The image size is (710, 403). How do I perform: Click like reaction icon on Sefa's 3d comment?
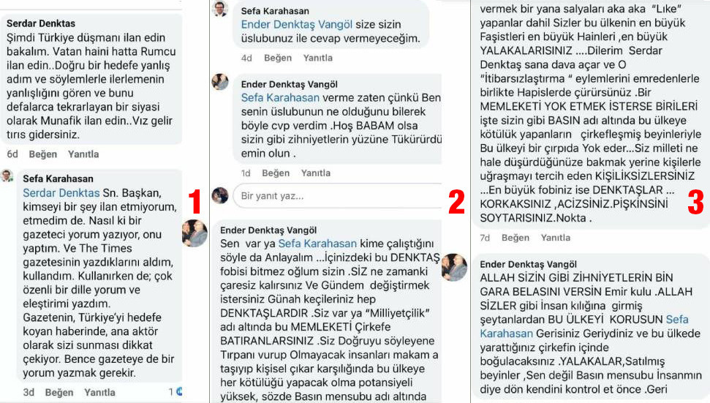pyautogui.click(x=179, y=392)
